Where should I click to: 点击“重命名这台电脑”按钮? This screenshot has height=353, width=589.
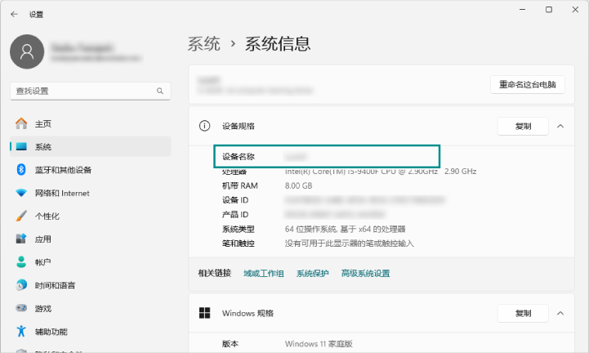tap(528, 85)
